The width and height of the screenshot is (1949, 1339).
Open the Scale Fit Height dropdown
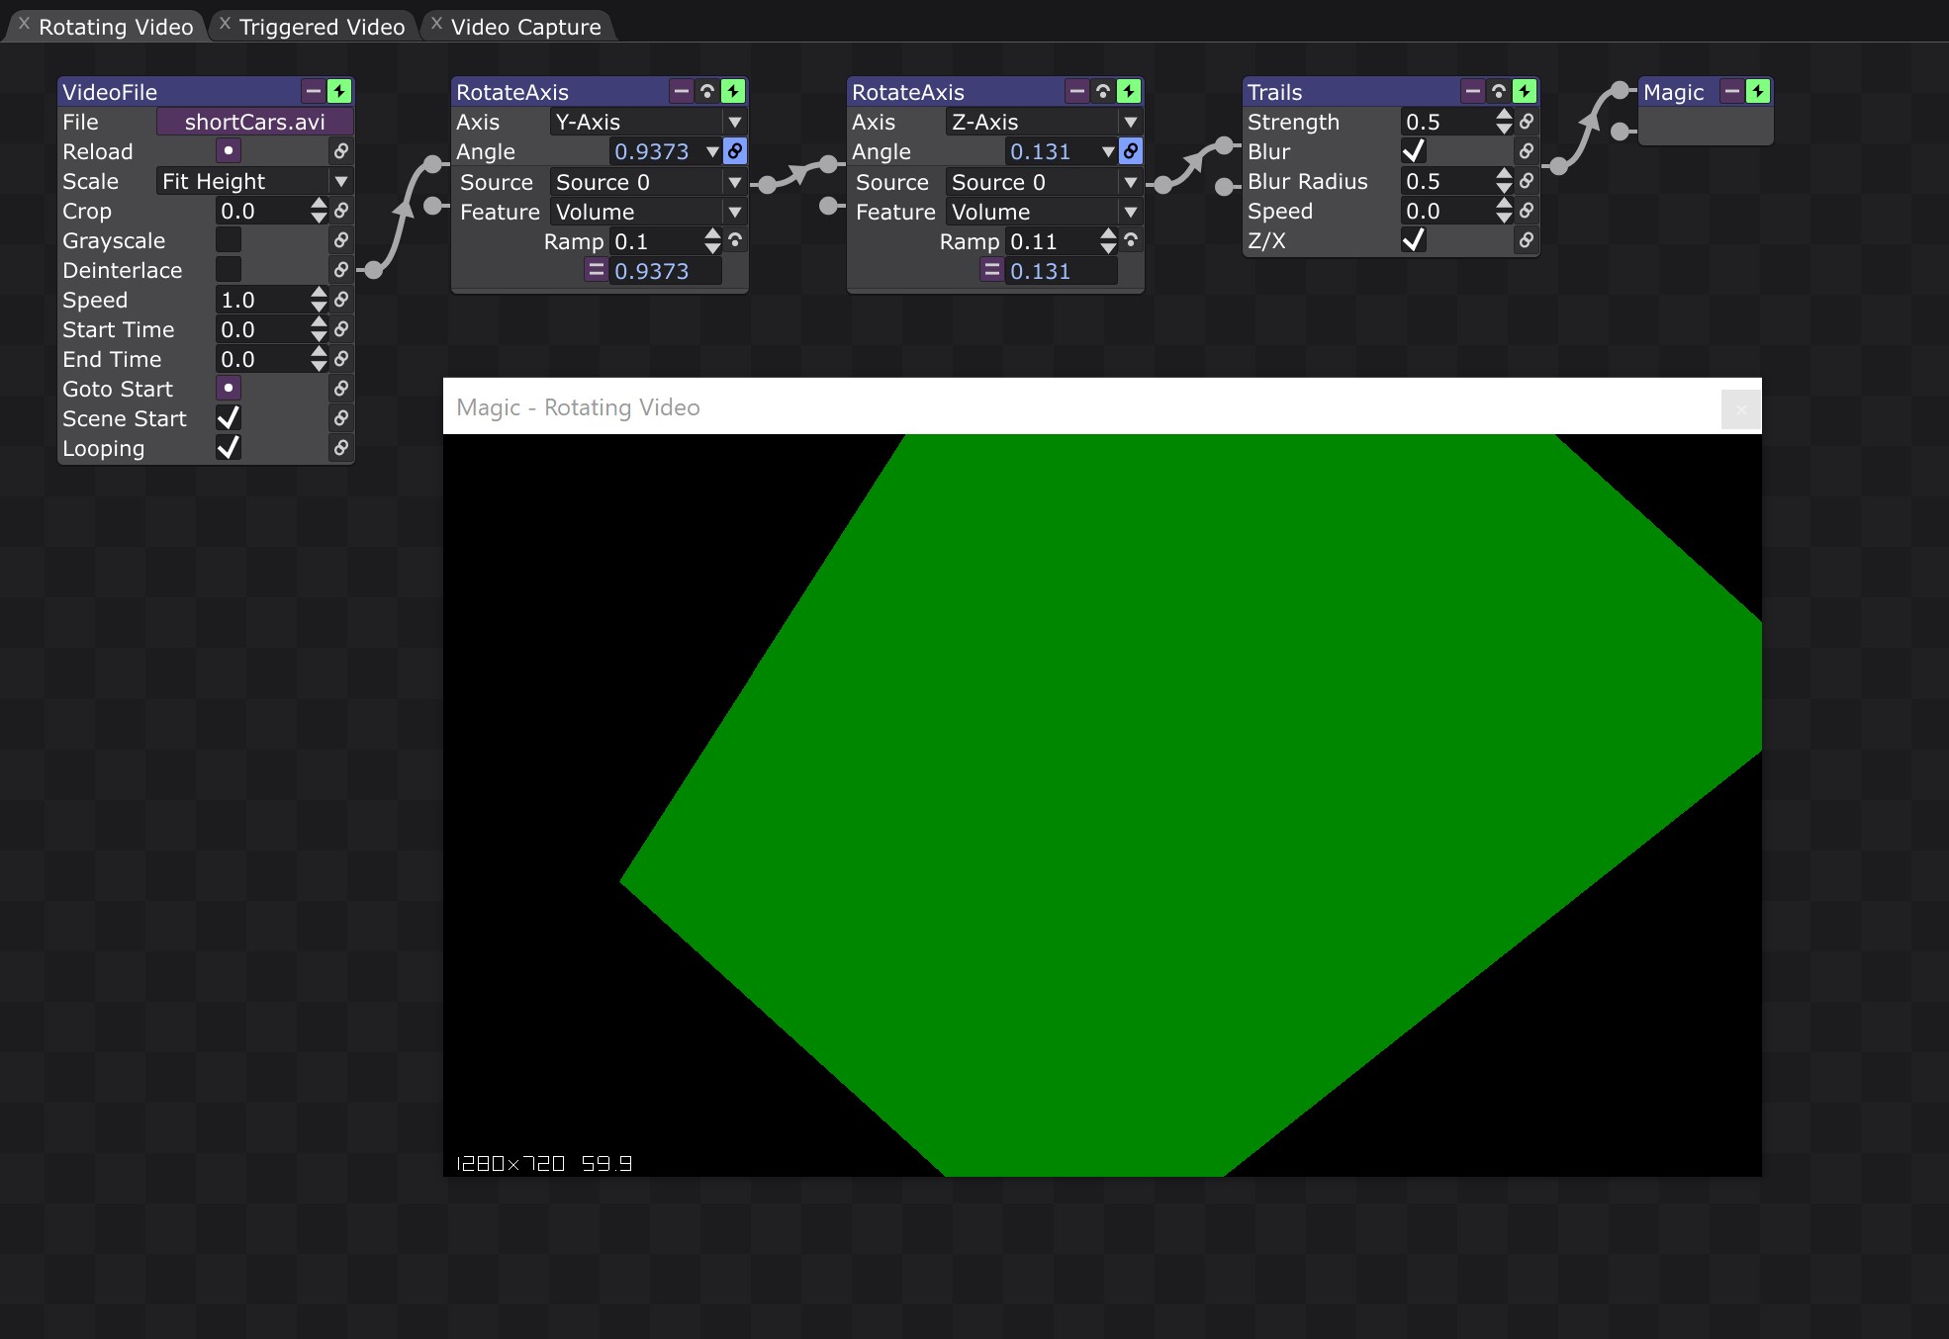pos(254,181)
